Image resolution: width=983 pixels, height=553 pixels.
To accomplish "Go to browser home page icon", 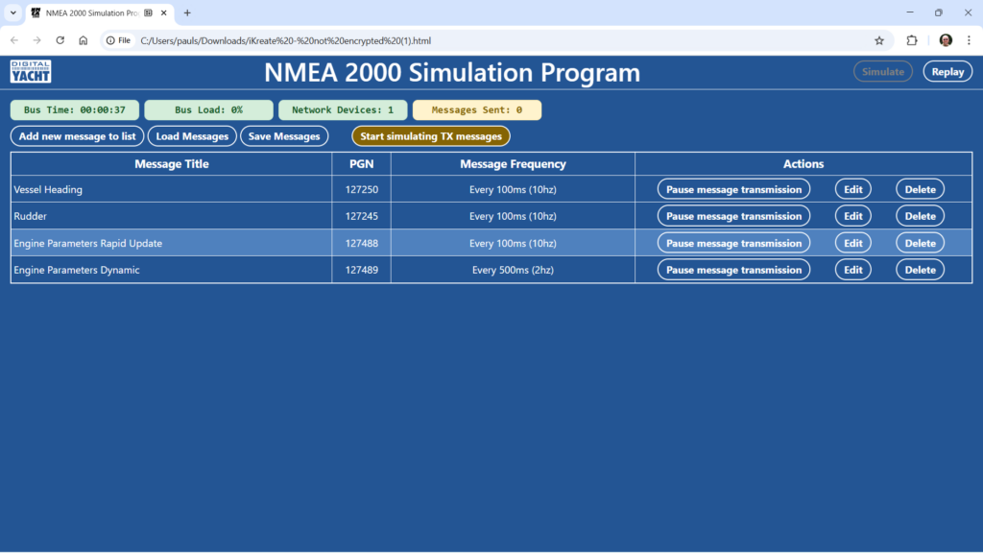I will pos(84,40).
